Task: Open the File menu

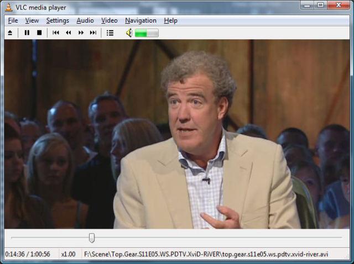Action: click(x=13, y=20)
